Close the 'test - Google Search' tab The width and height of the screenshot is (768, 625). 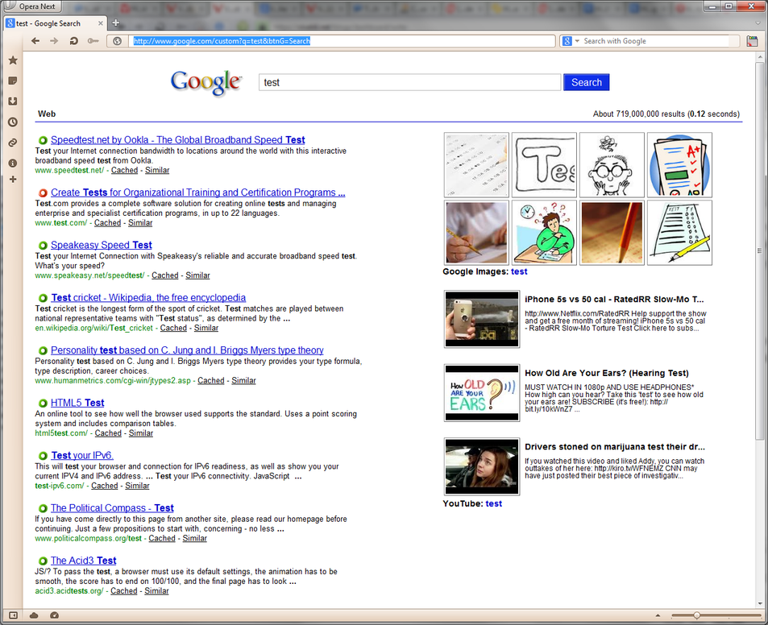click(x=101, y=23)
